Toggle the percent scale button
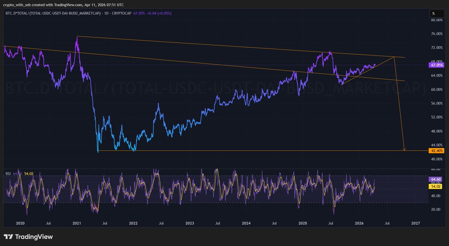This screenshot has height=246, width=449. click(x=436, y=13)
